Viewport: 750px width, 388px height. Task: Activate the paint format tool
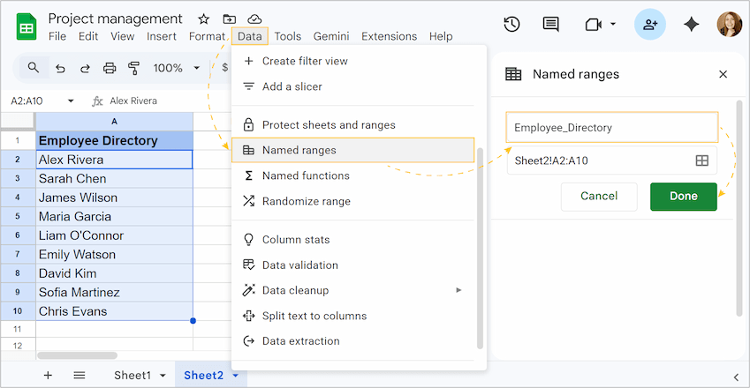[x=134, y=68]
